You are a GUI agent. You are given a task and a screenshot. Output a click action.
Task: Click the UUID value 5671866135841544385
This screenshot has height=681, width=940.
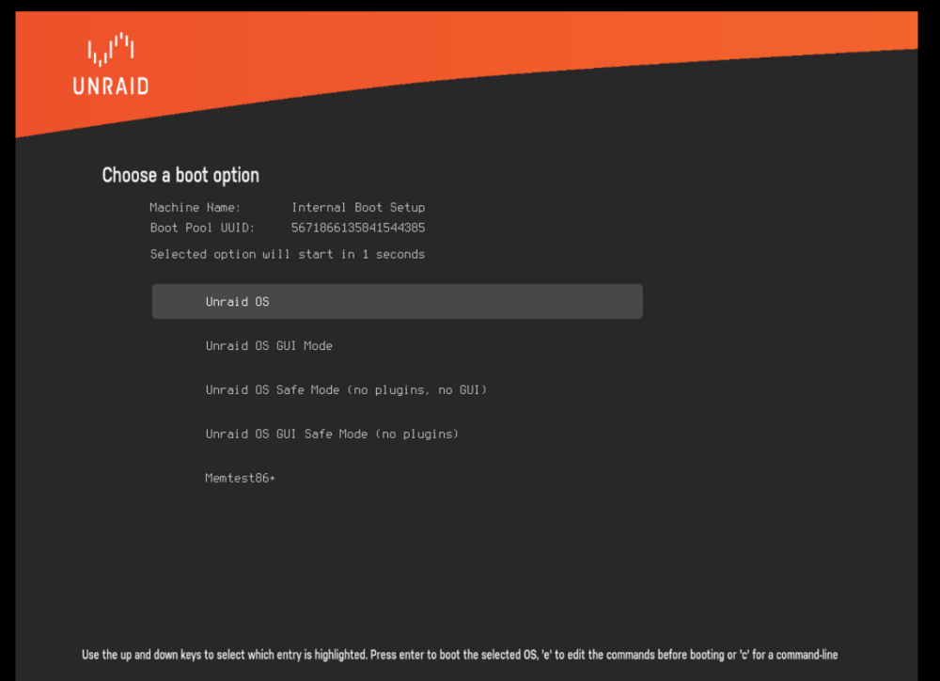(x=358, y=228)
